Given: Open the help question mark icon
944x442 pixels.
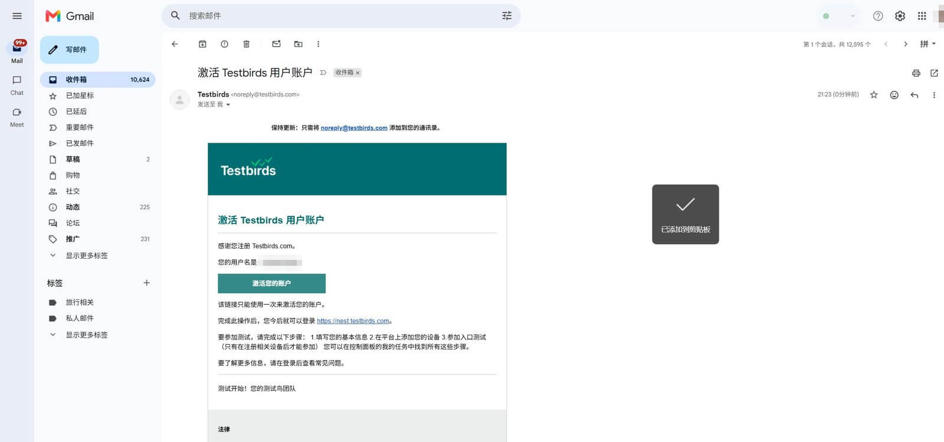Looking at the screenshot, I should pos(878,17).
